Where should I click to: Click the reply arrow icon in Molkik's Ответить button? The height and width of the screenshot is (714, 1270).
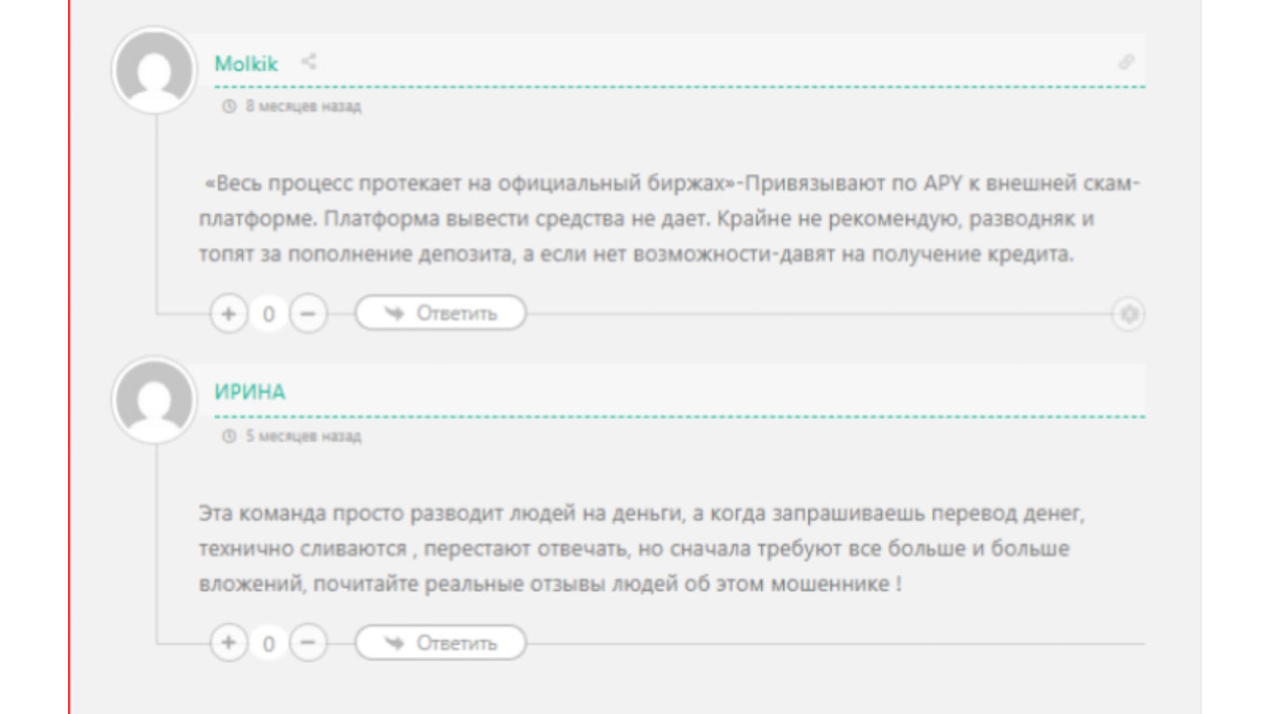[393, 313]
